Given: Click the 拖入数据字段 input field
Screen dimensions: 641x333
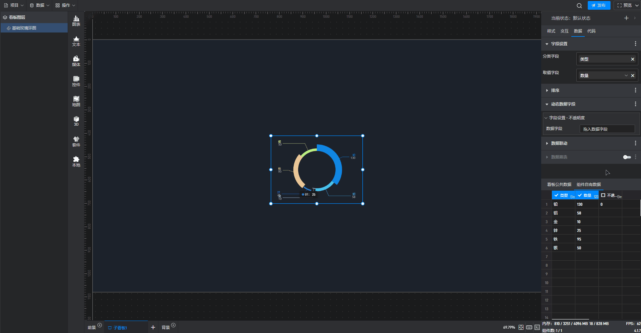Looking at the screenshot, I should point(607,129).
